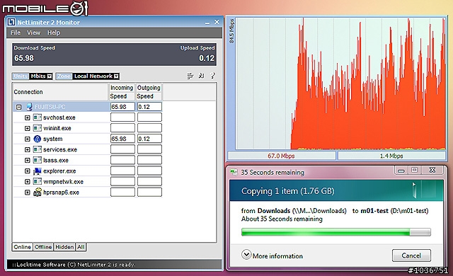Image resolution: width=453 pixels, height=276 pixels.
Task: Click the services.exe process icon
Action: 38,149
